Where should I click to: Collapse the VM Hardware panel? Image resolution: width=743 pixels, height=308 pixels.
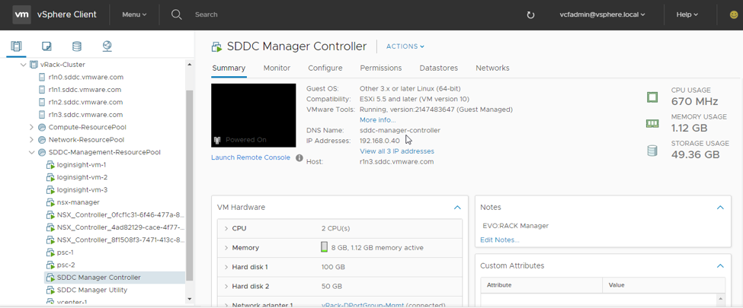tap(457, 208)
